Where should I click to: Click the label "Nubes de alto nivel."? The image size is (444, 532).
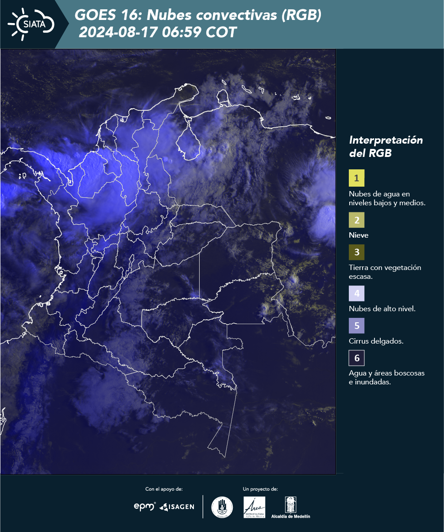[x=382, y=309]
